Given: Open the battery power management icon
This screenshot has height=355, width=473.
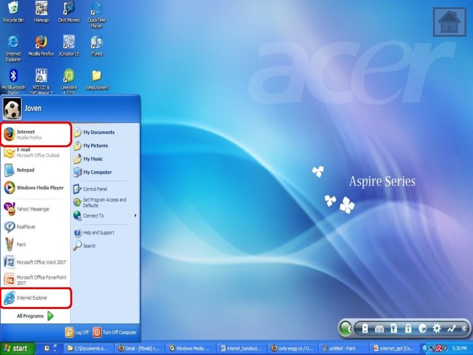Looking at the screenshot, I should [x=365, y=328].
